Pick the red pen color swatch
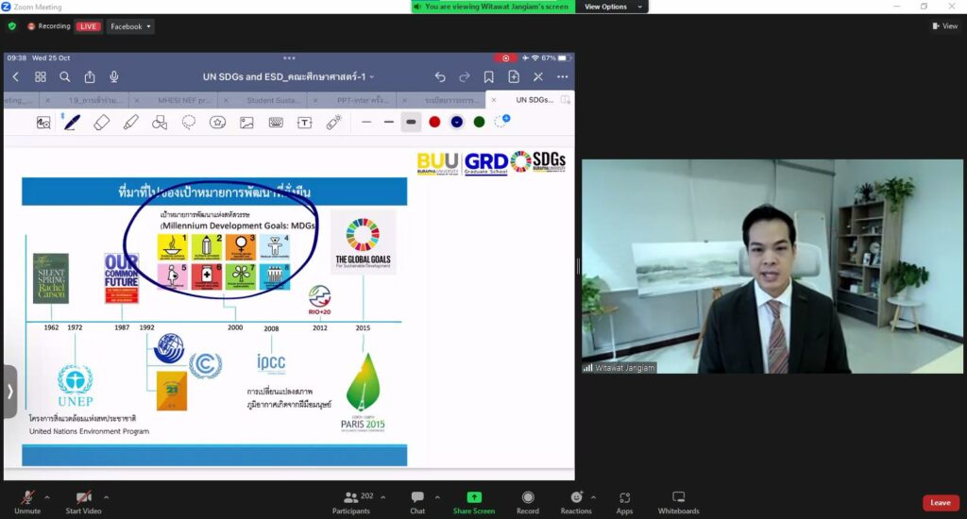The height and width of the screenshot is (519, 967). pyautogui.click(x=434, y=122)
